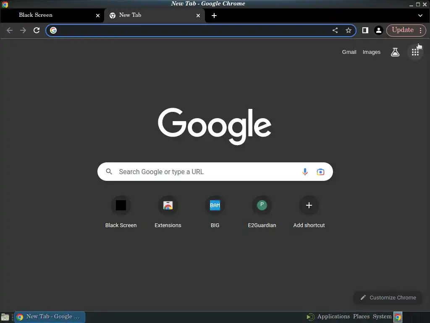Reload the current page
Screen dimensions: 430x323
click(x=37, y=30)
